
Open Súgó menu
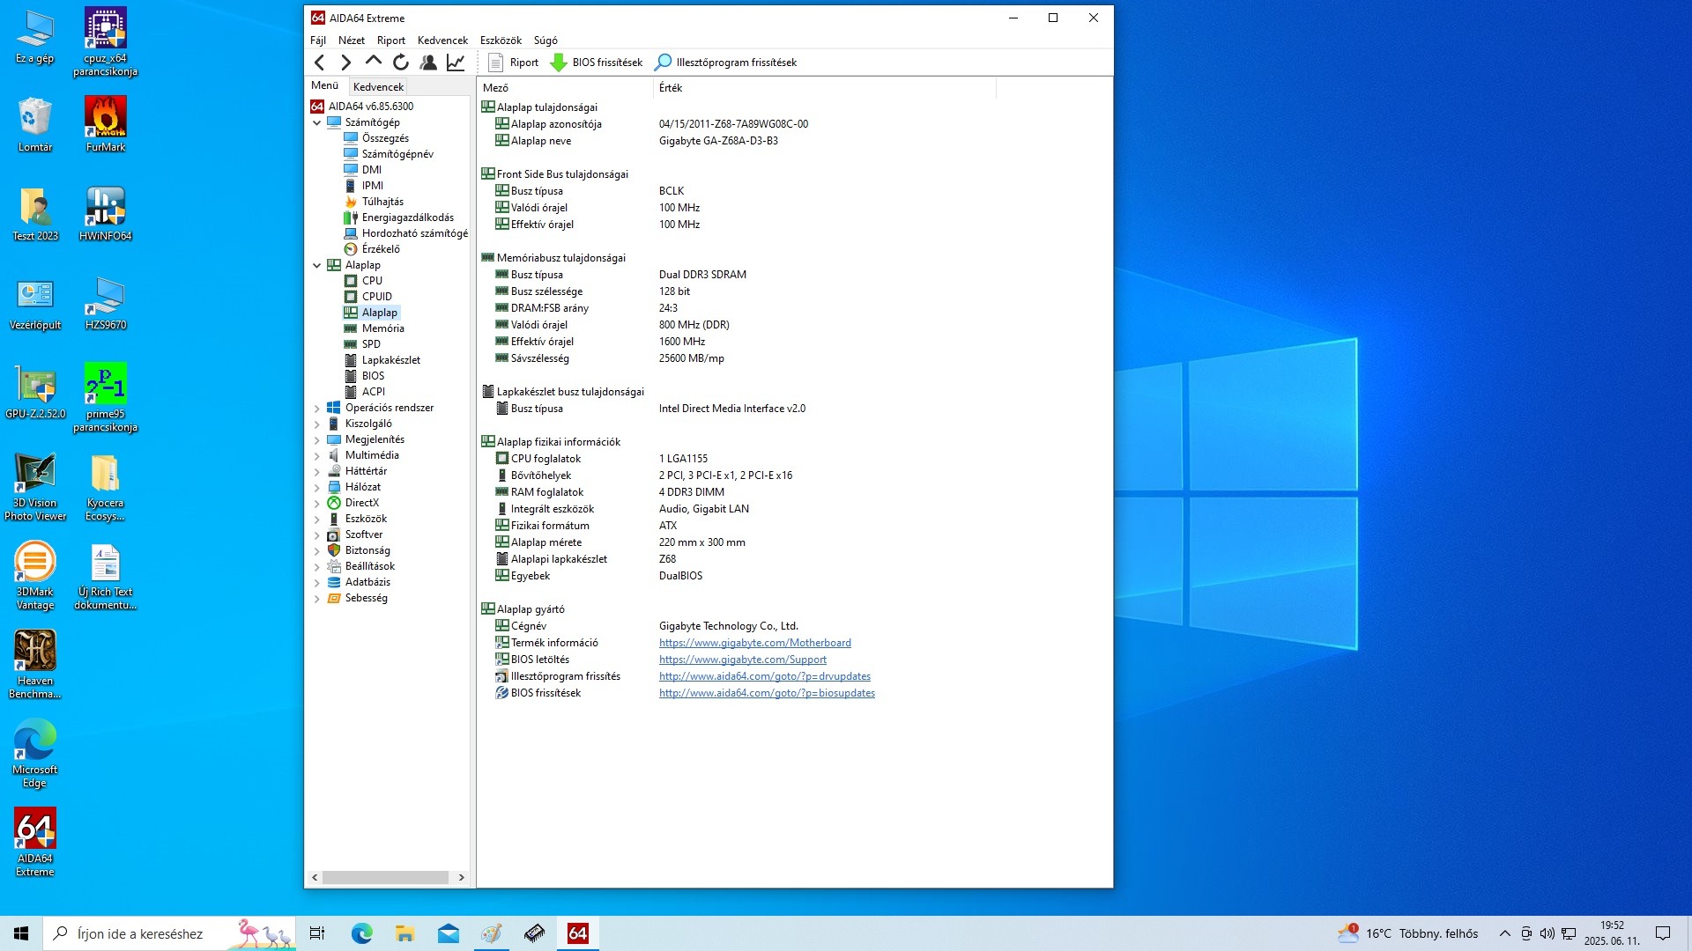[545, 41]
